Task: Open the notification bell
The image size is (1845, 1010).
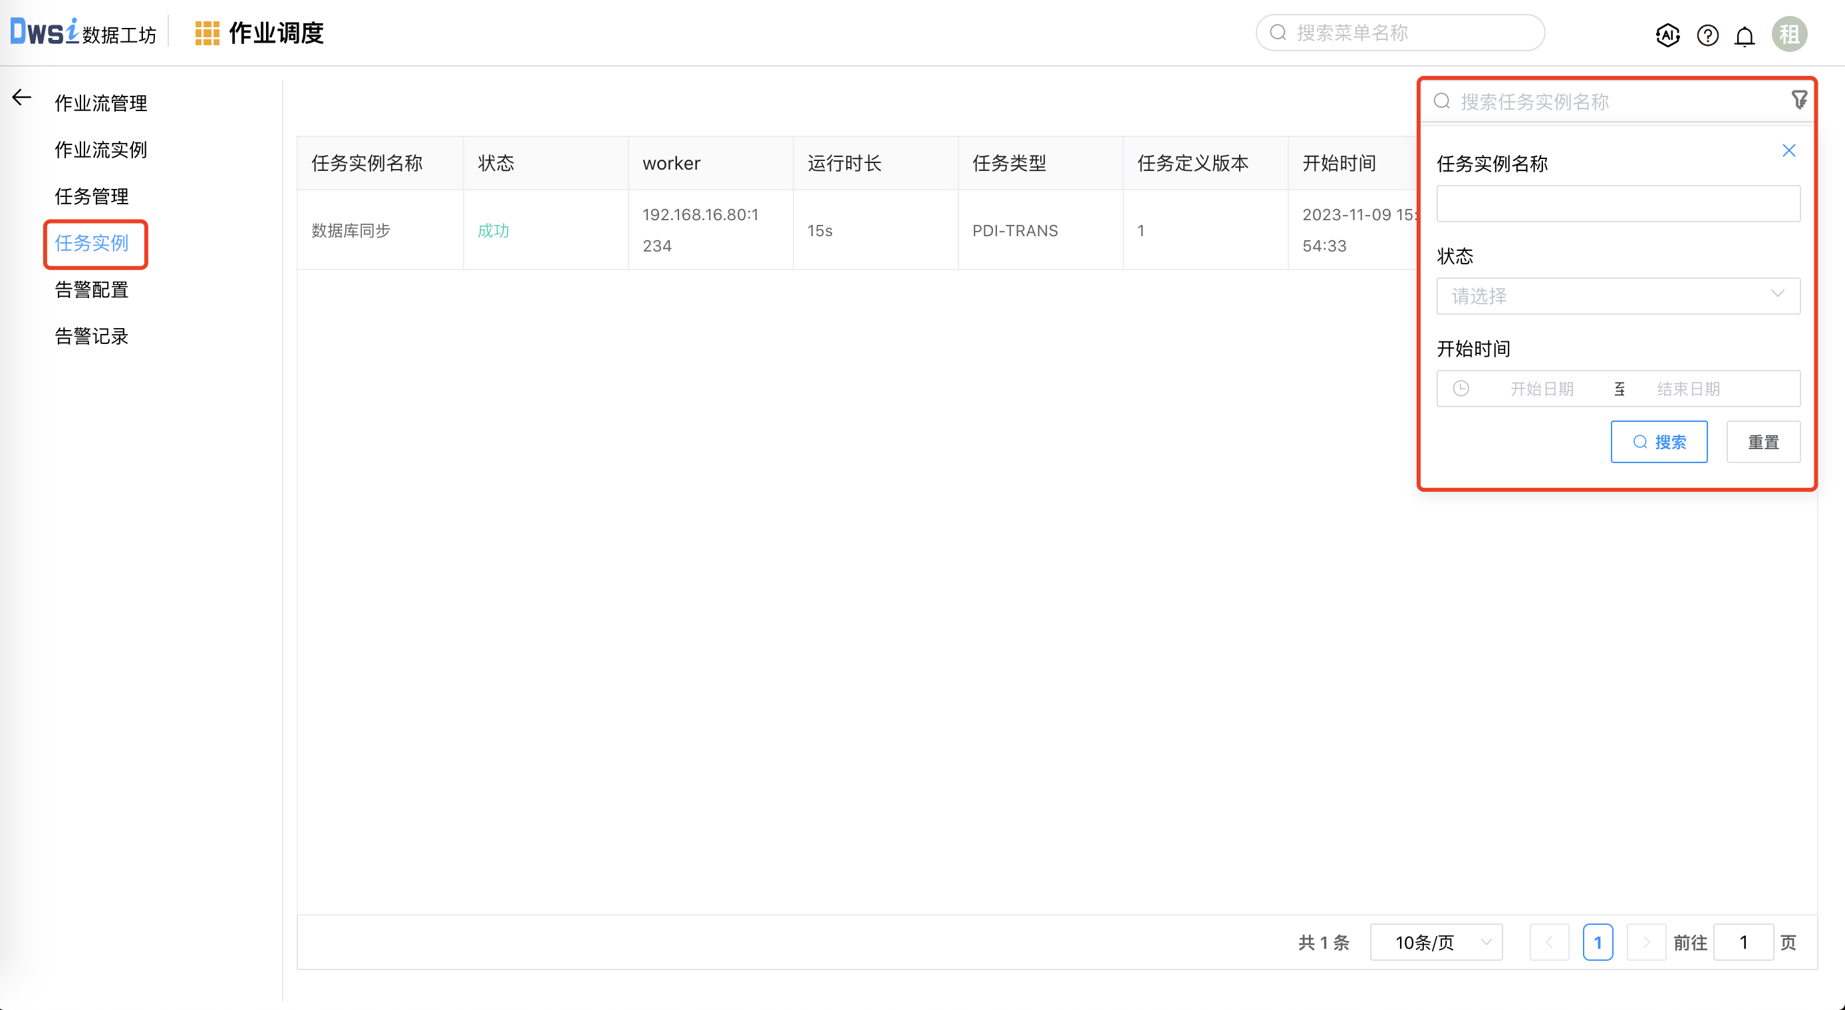Action: tap(1745, 35)
